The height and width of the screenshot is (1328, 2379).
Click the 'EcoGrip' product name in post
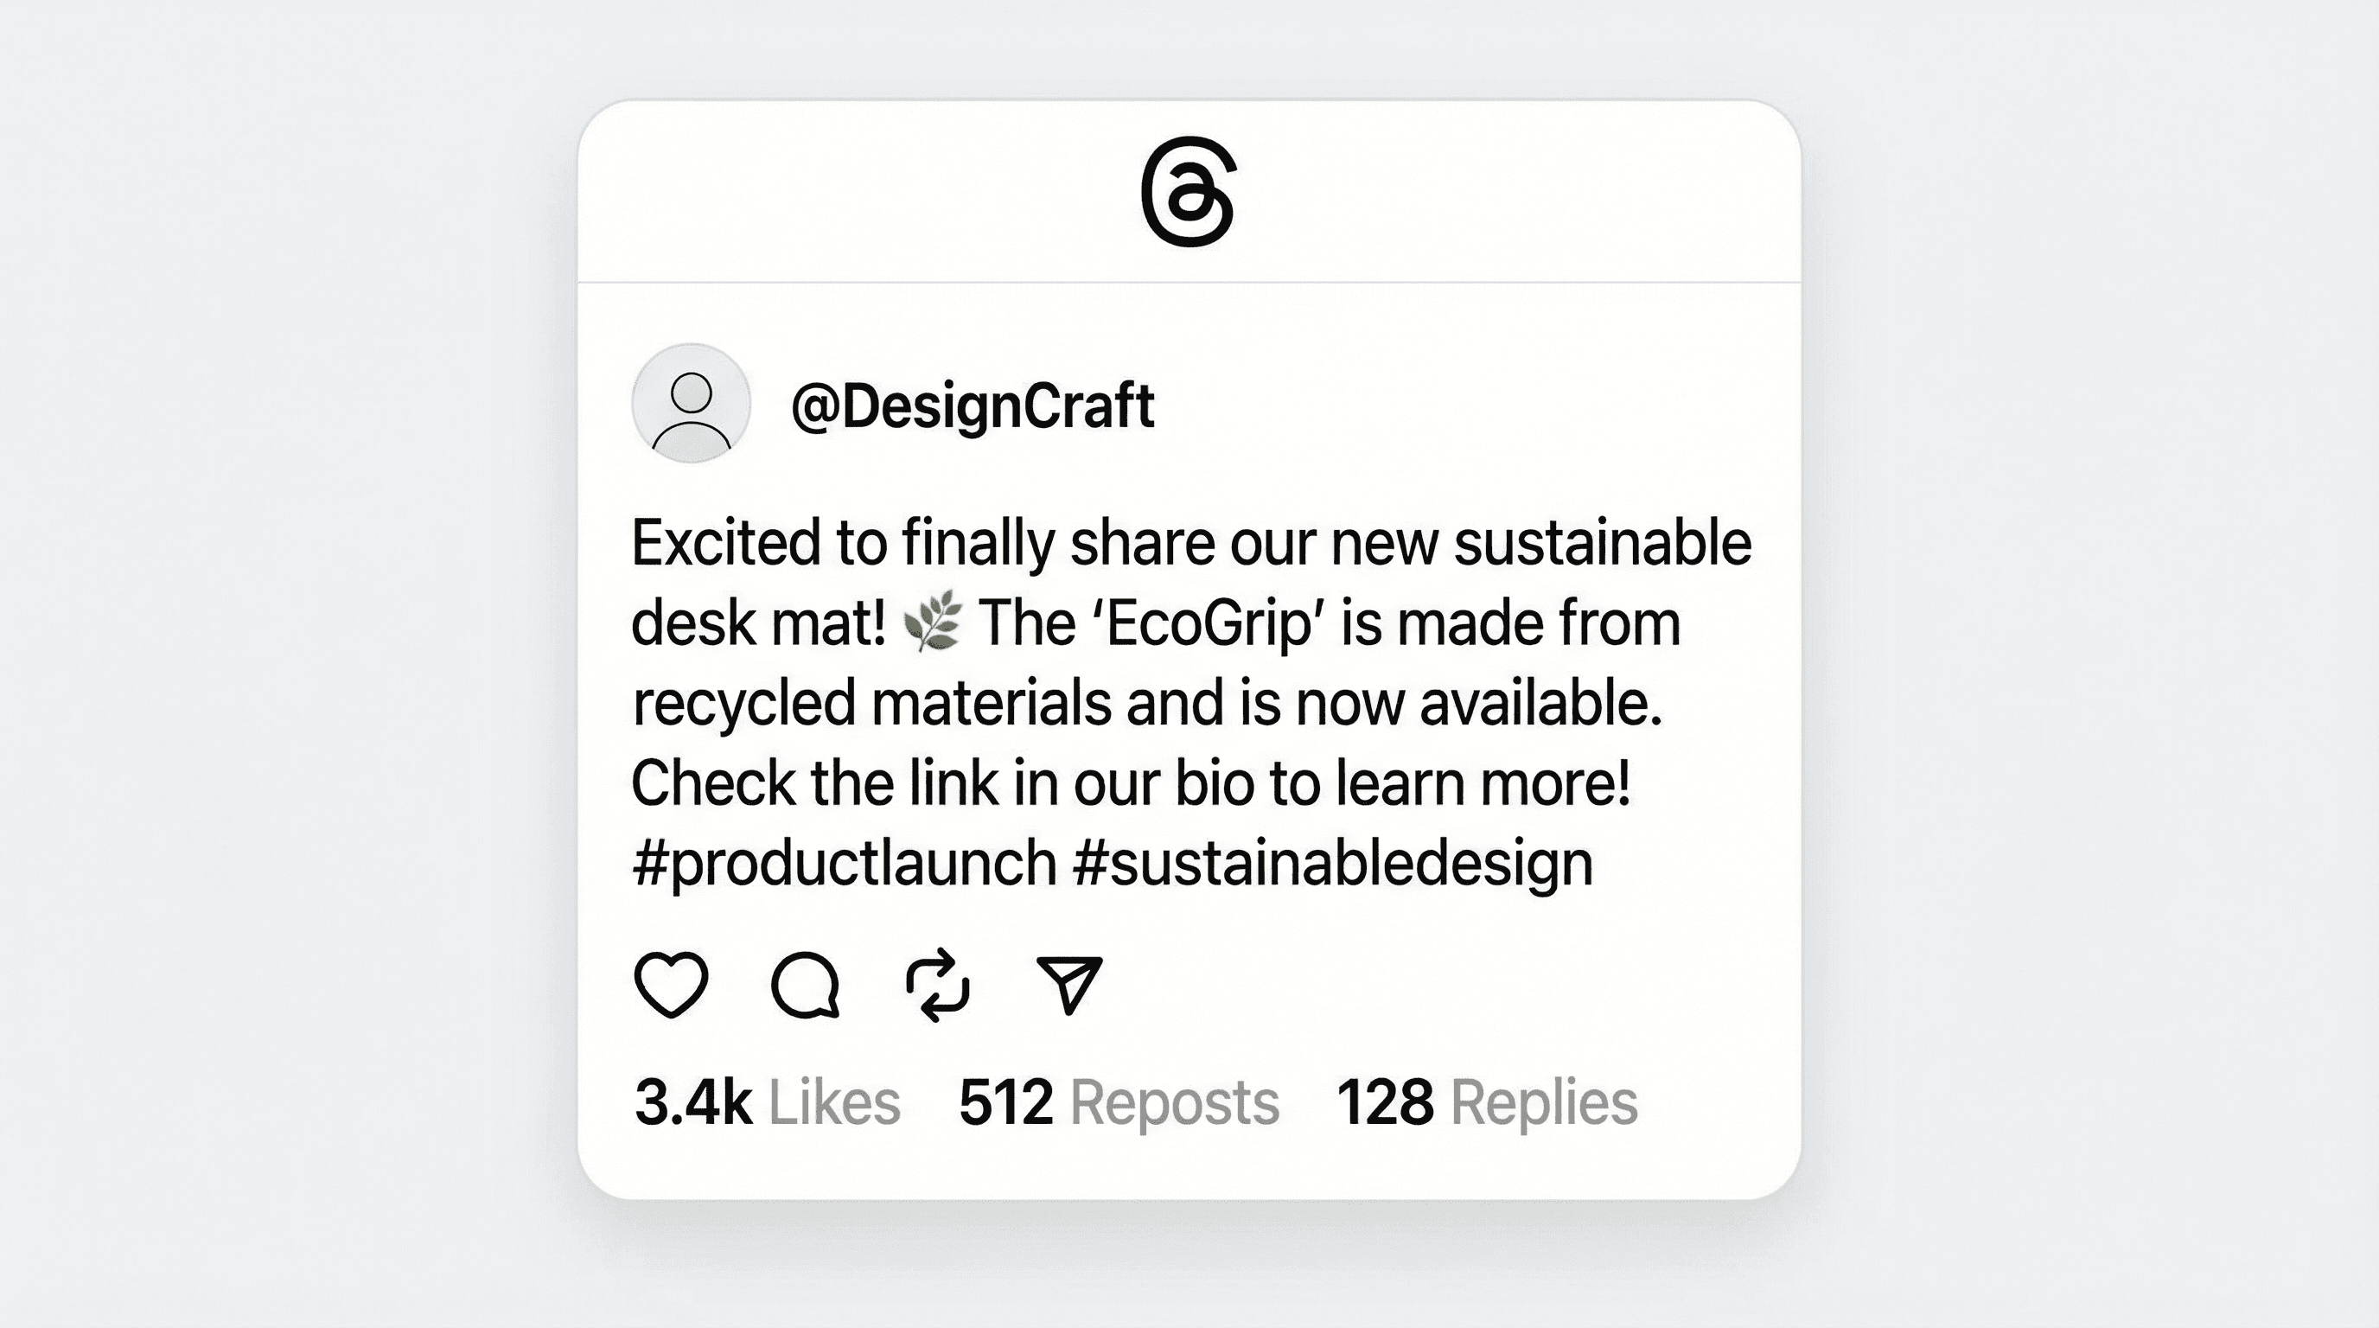click(x=1208, y=623)
